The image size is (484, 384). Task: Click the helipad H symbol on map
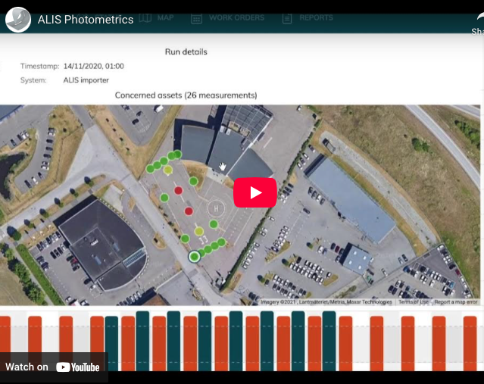pos(216,208)
